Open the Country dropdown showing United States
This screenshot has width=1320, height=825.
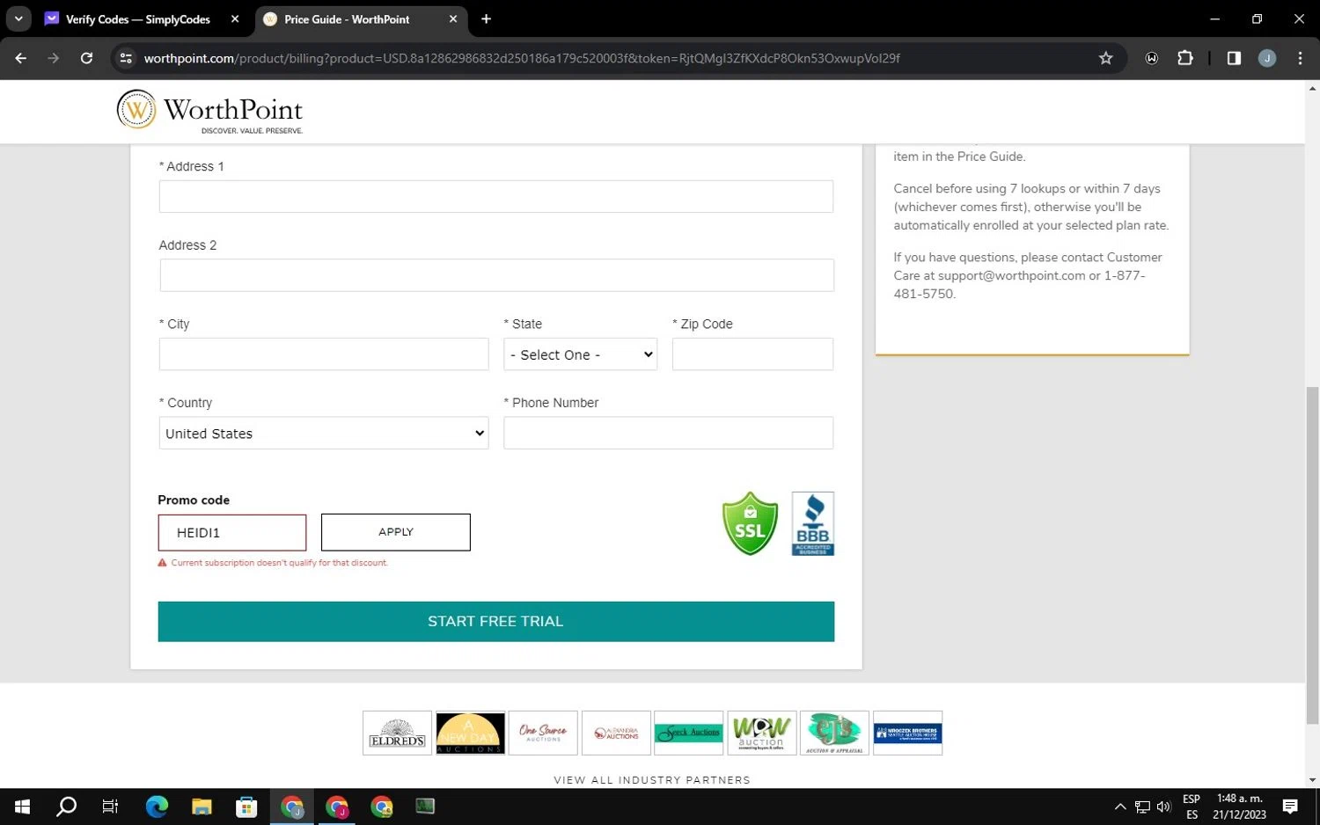pos(324,433)
